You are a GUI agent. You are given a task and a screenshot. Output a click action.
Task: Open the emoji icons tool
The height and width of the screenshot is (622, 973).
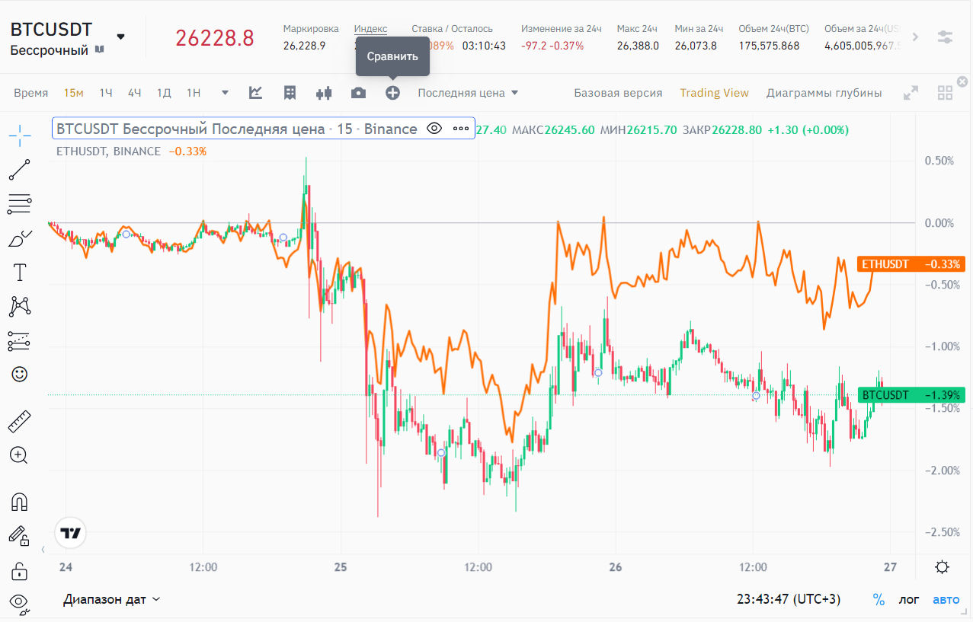20,374
